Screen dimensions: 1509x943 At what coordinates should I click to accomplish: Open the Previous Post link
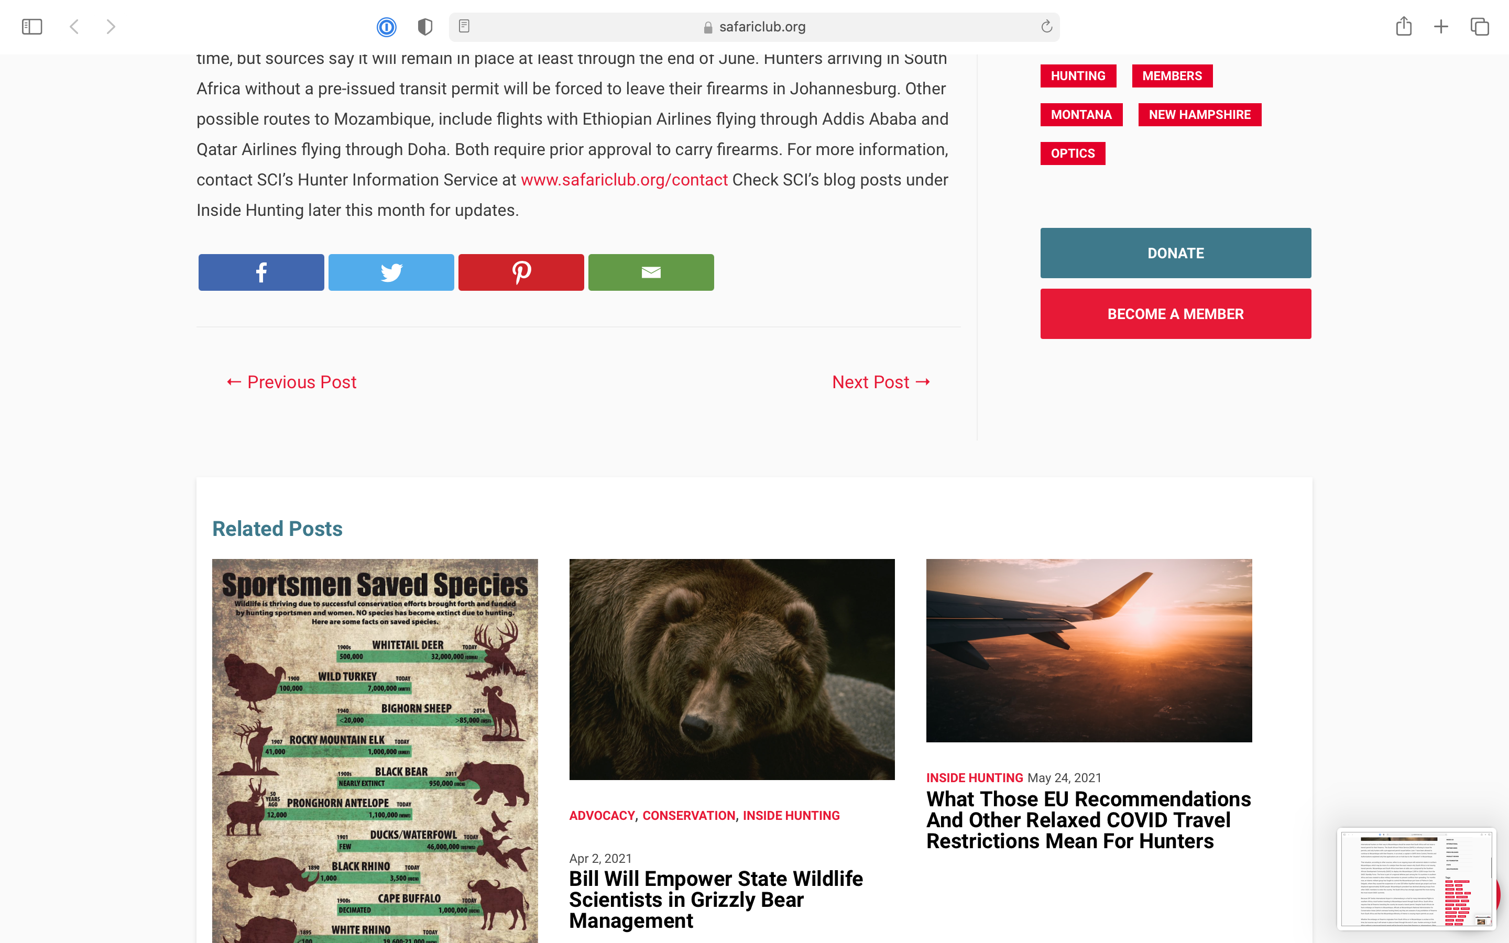click(x=291, y=382)
